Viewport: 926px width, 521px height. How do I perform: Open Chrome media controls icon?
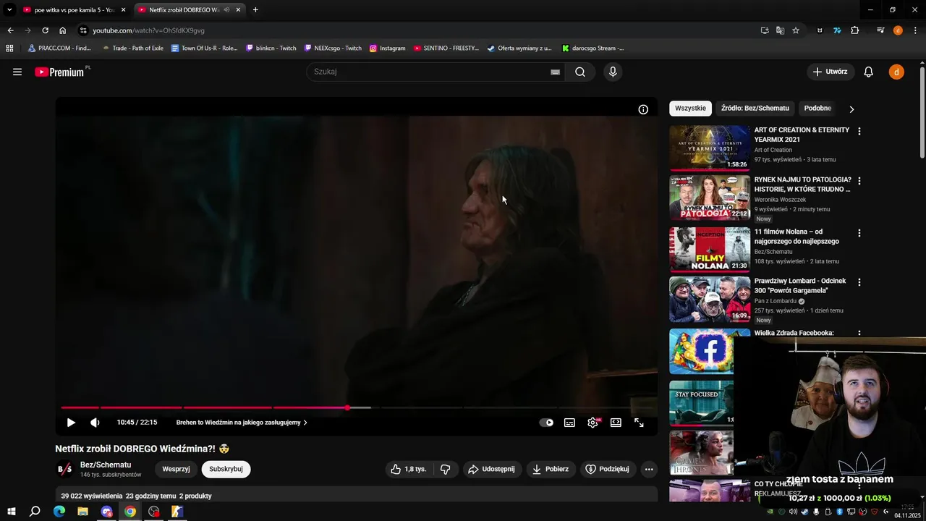click(x=880, y=30)
